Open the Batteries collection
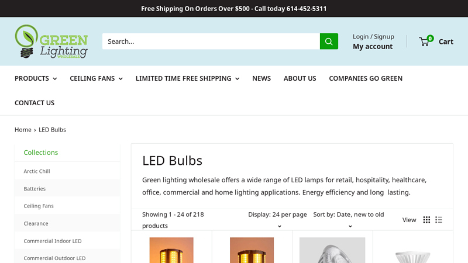 tap(35, 189)
